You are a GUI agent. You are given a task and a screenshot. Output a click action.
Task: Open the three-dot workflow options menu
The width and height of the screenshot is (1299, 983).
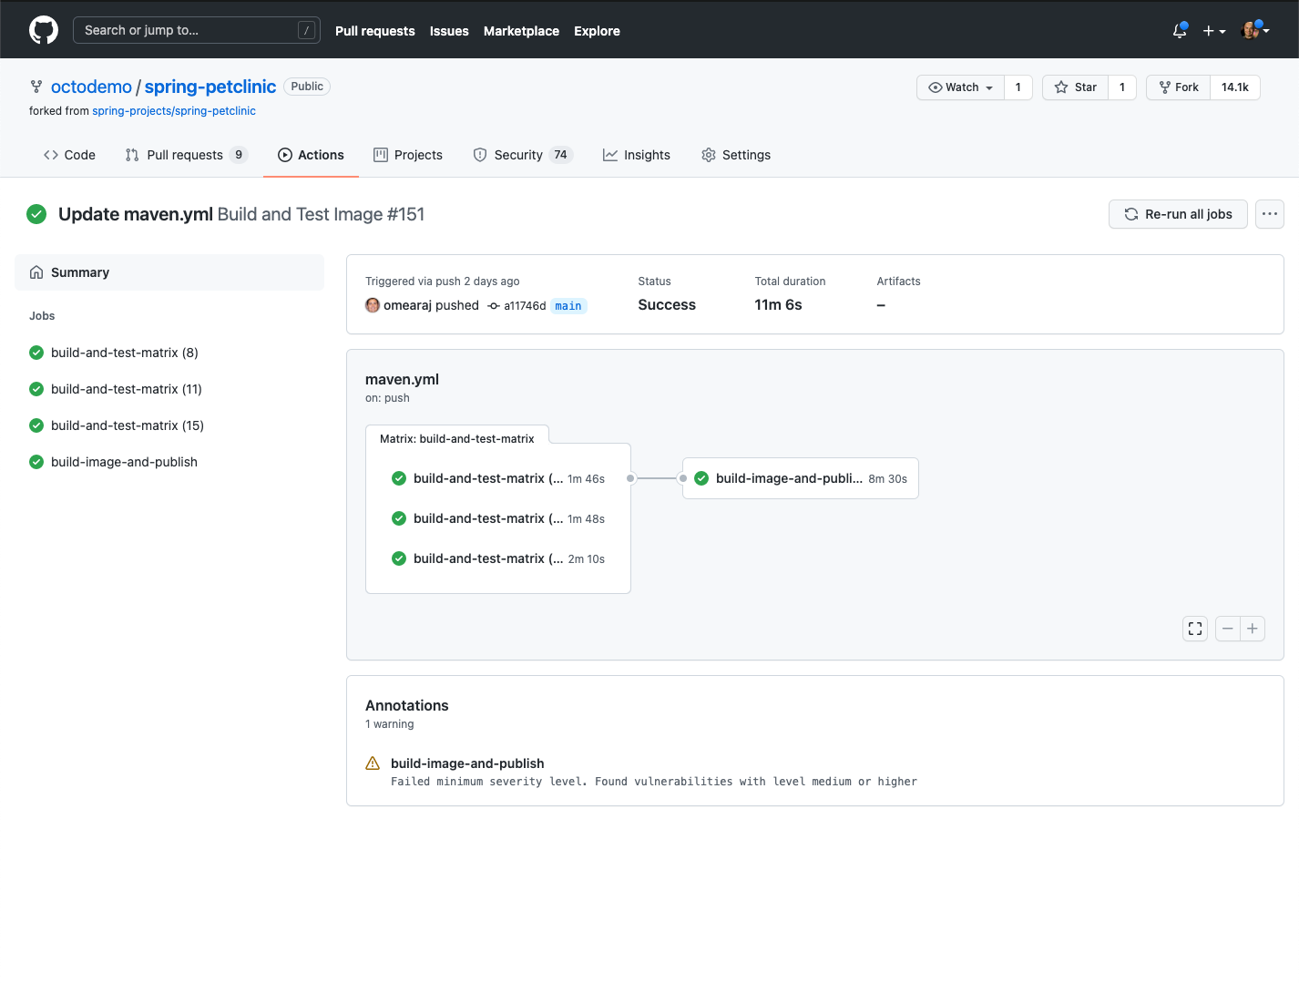coord(1269,214)
